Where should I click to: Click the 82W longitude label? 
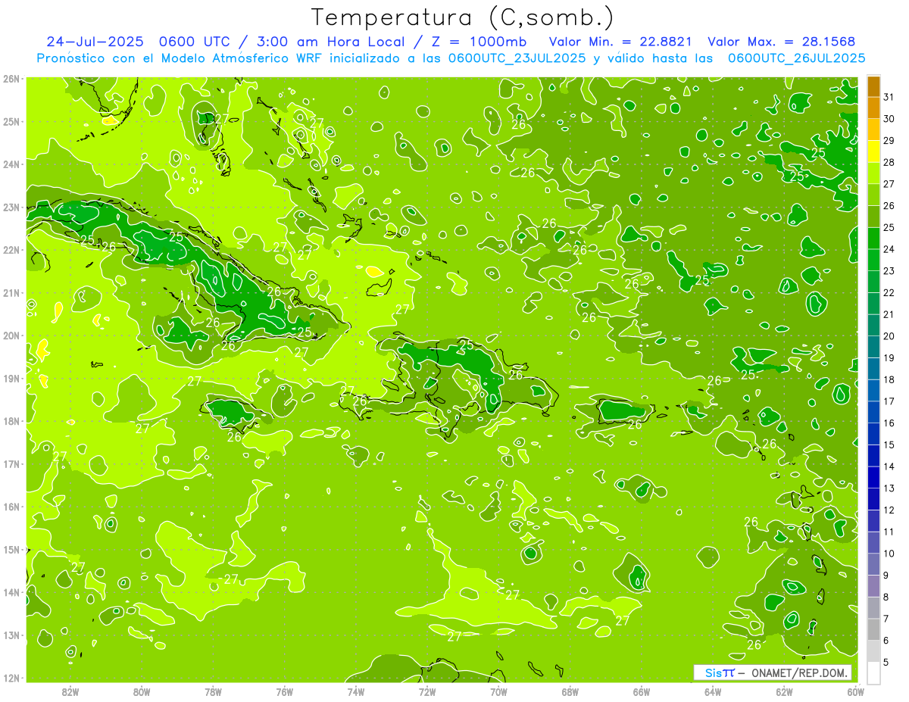(x=70, y=691)
